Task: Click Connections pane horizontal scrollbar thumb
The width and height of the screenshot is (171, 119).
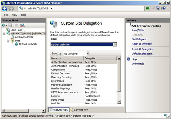Action: (17, 111)
